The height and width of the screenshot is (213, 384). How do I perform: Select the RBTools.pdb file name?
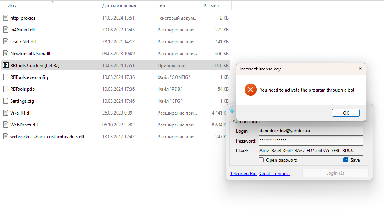tap(23, 89)
